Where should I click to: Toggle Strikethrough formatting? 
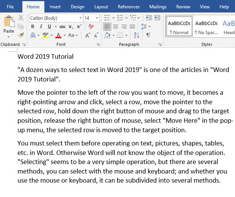63,27
